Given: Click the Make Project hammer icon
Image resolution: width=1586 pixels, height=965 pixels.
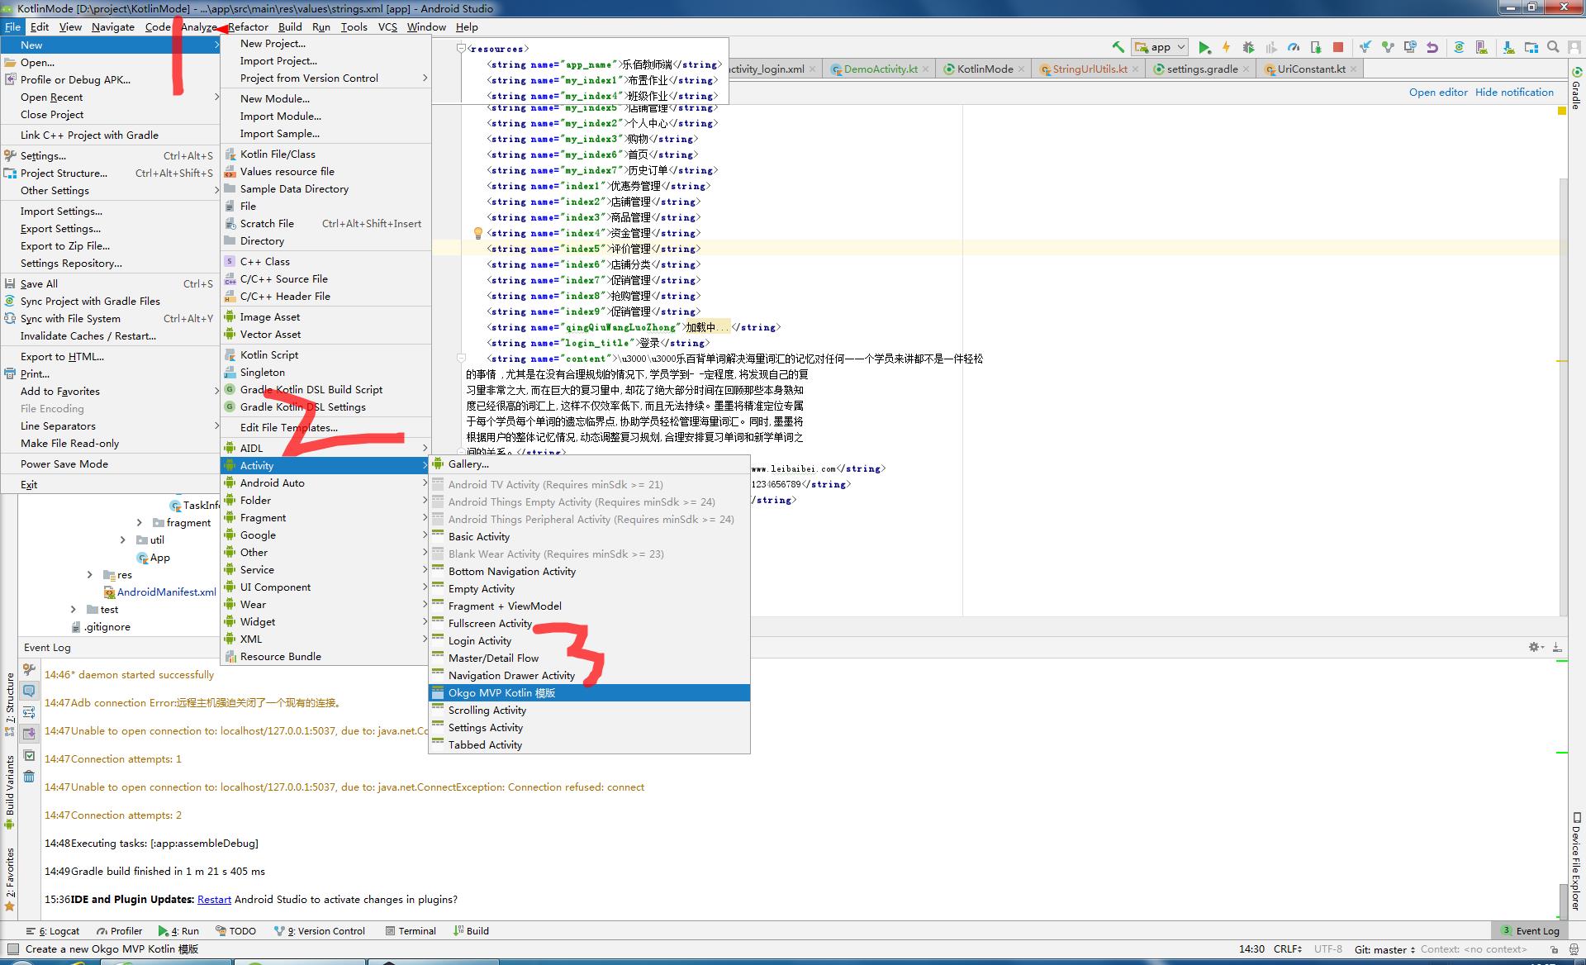Looking at the screenshot, I should (x=1118, y=47).
